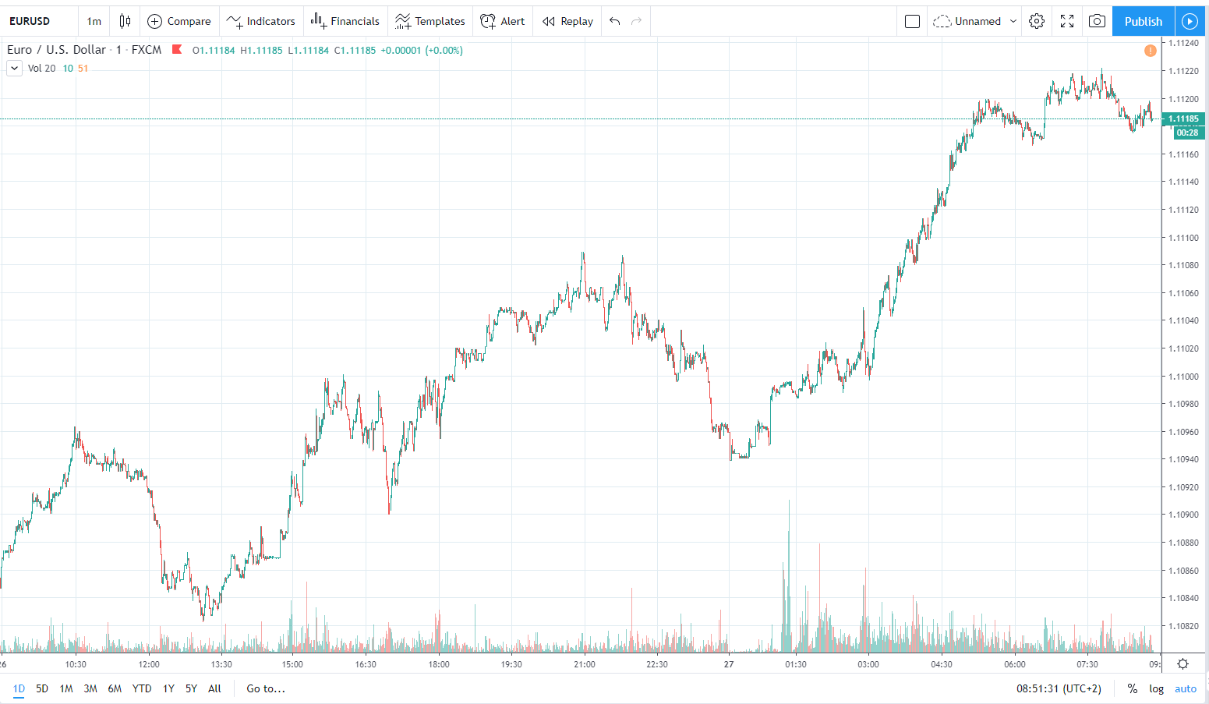Click the 1.11185 current price label
Viewport: 1209px width, 704px height.
pos(1183,119)
